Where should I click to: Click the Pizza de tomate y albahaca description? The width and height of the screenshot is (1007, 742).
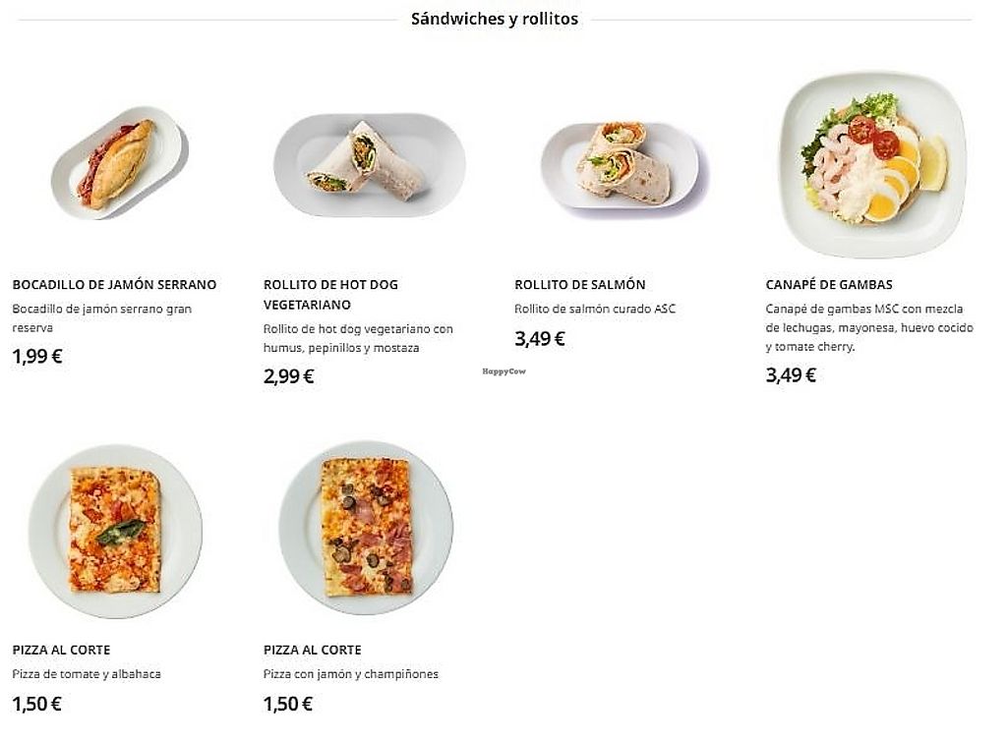coord(87,674)
